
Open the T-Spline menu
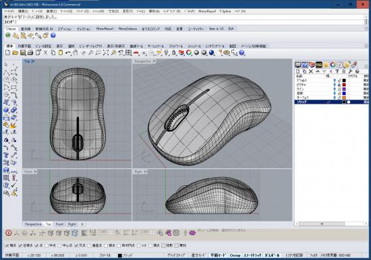point(225,11)
